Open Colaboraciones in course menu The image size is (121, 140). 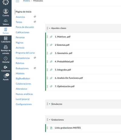coord(23,84)
